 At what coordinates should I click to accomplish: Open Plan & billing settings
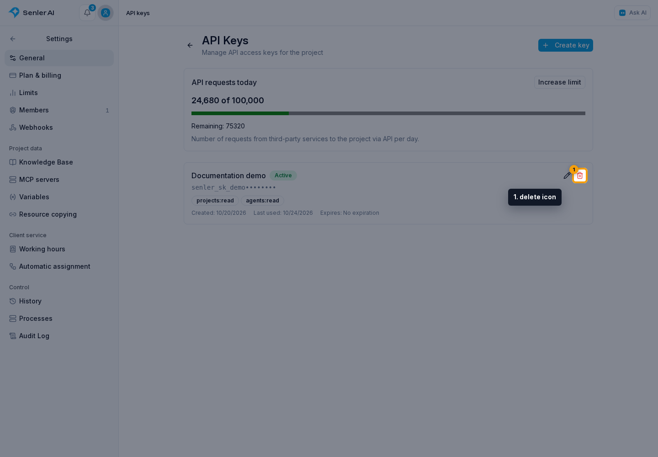tap(59, 75)
